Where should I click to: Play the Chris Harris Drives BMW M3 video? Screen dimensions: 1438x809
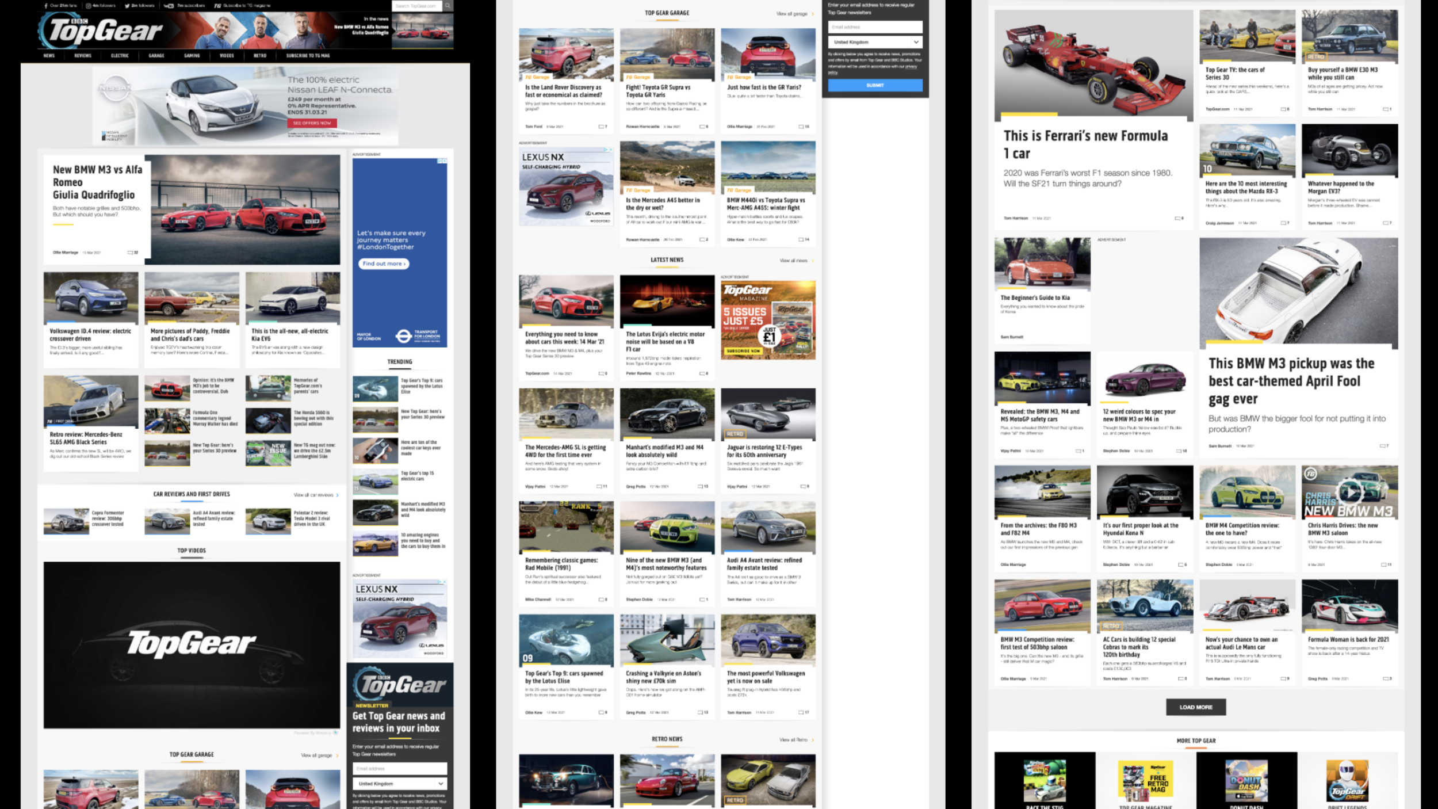(1349, 491)
